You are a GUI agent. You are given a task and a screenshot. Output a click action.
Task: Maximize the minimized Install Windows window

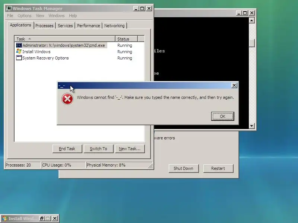click(x=48, y=219)
